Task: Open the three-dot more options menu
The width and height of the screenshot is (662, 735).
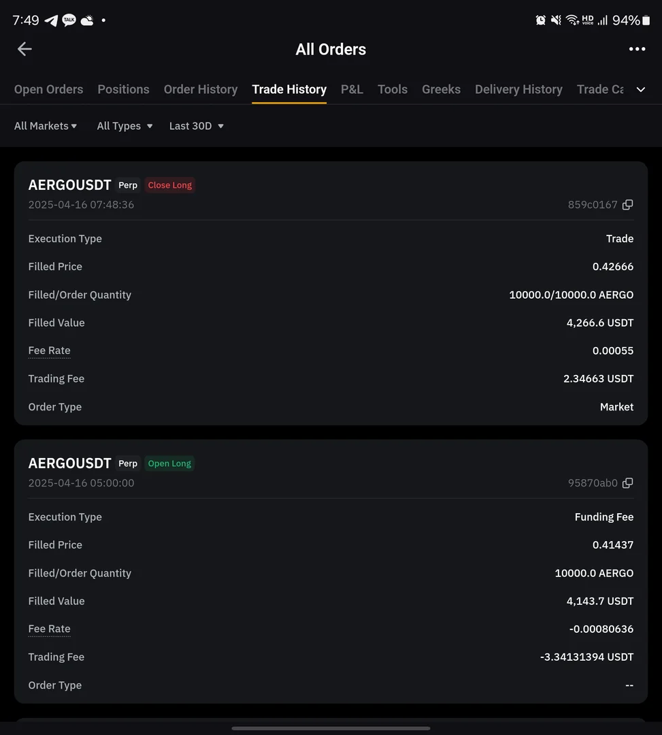Action: tap(637, 49)
